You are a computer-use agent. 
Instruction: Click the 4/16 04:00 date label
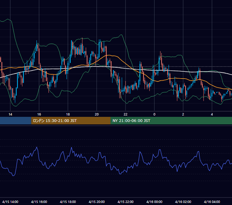tap(212, 202)
